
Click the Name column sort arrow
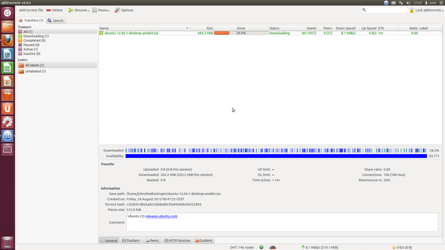[x=188, y=28]
